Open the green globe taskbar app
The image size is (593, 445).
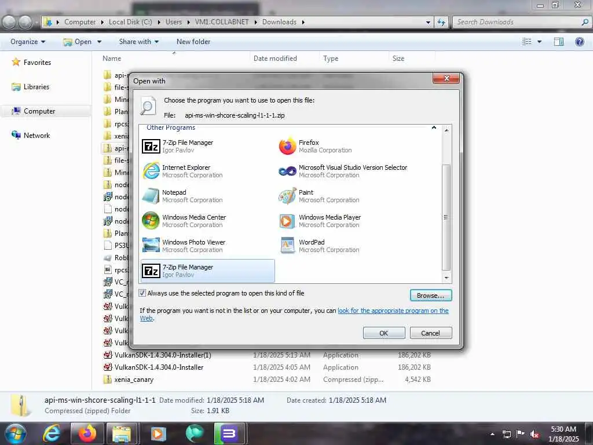point(195,433)
